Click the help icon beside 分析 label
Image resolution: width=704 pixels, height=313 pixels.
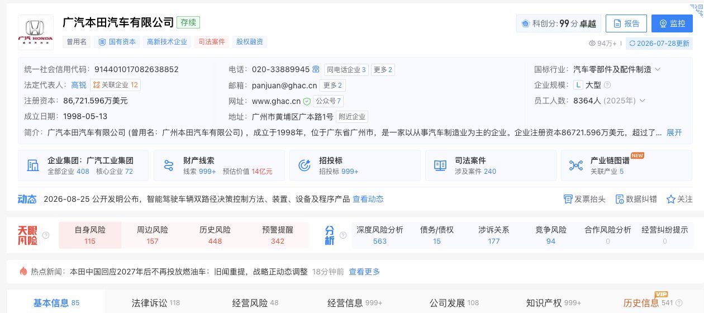(x=344, y=235)
